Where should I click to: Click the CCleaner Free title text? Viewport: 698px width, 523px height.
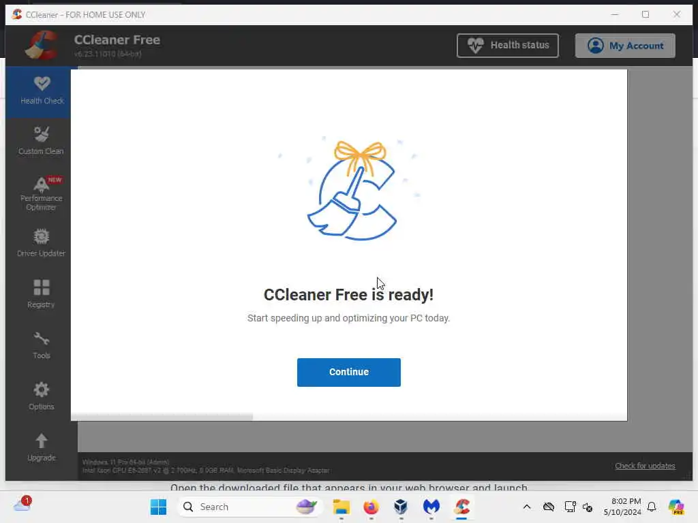point(117,39)
